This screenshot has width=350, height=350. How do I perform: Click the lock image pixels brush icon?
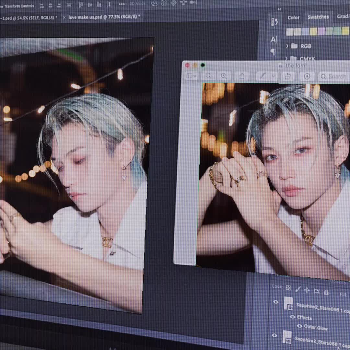click(297, 289)
